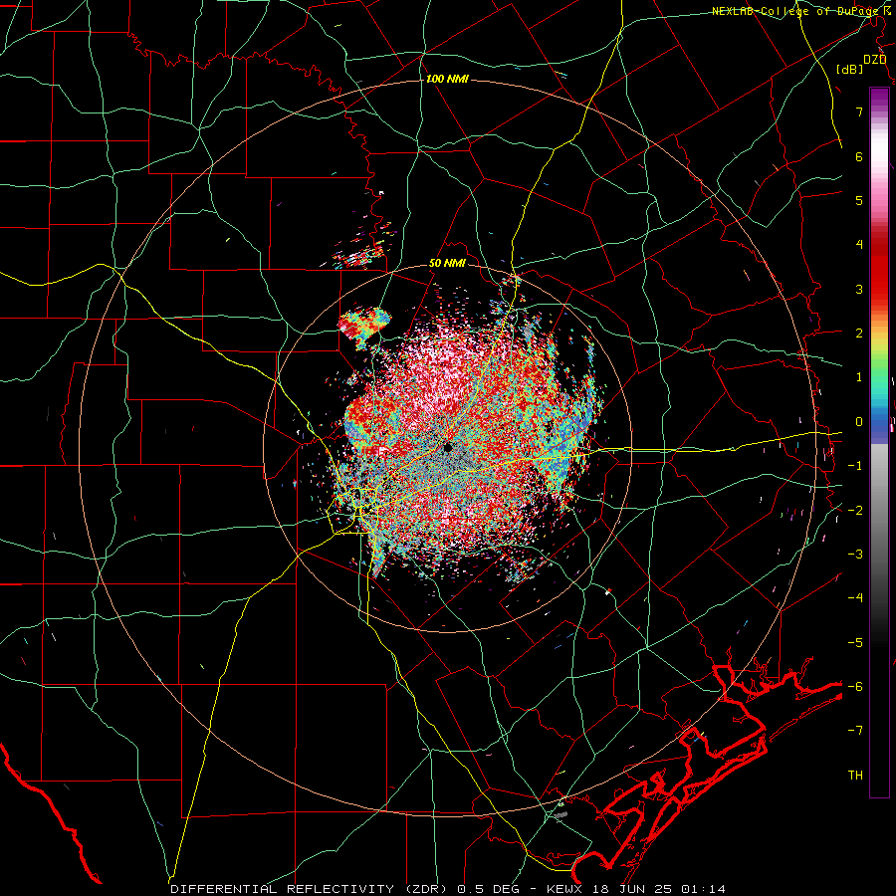This screenshot has height=896, width=896.
Task: Click the 3 value on the color scale
Action: (859, 289)
